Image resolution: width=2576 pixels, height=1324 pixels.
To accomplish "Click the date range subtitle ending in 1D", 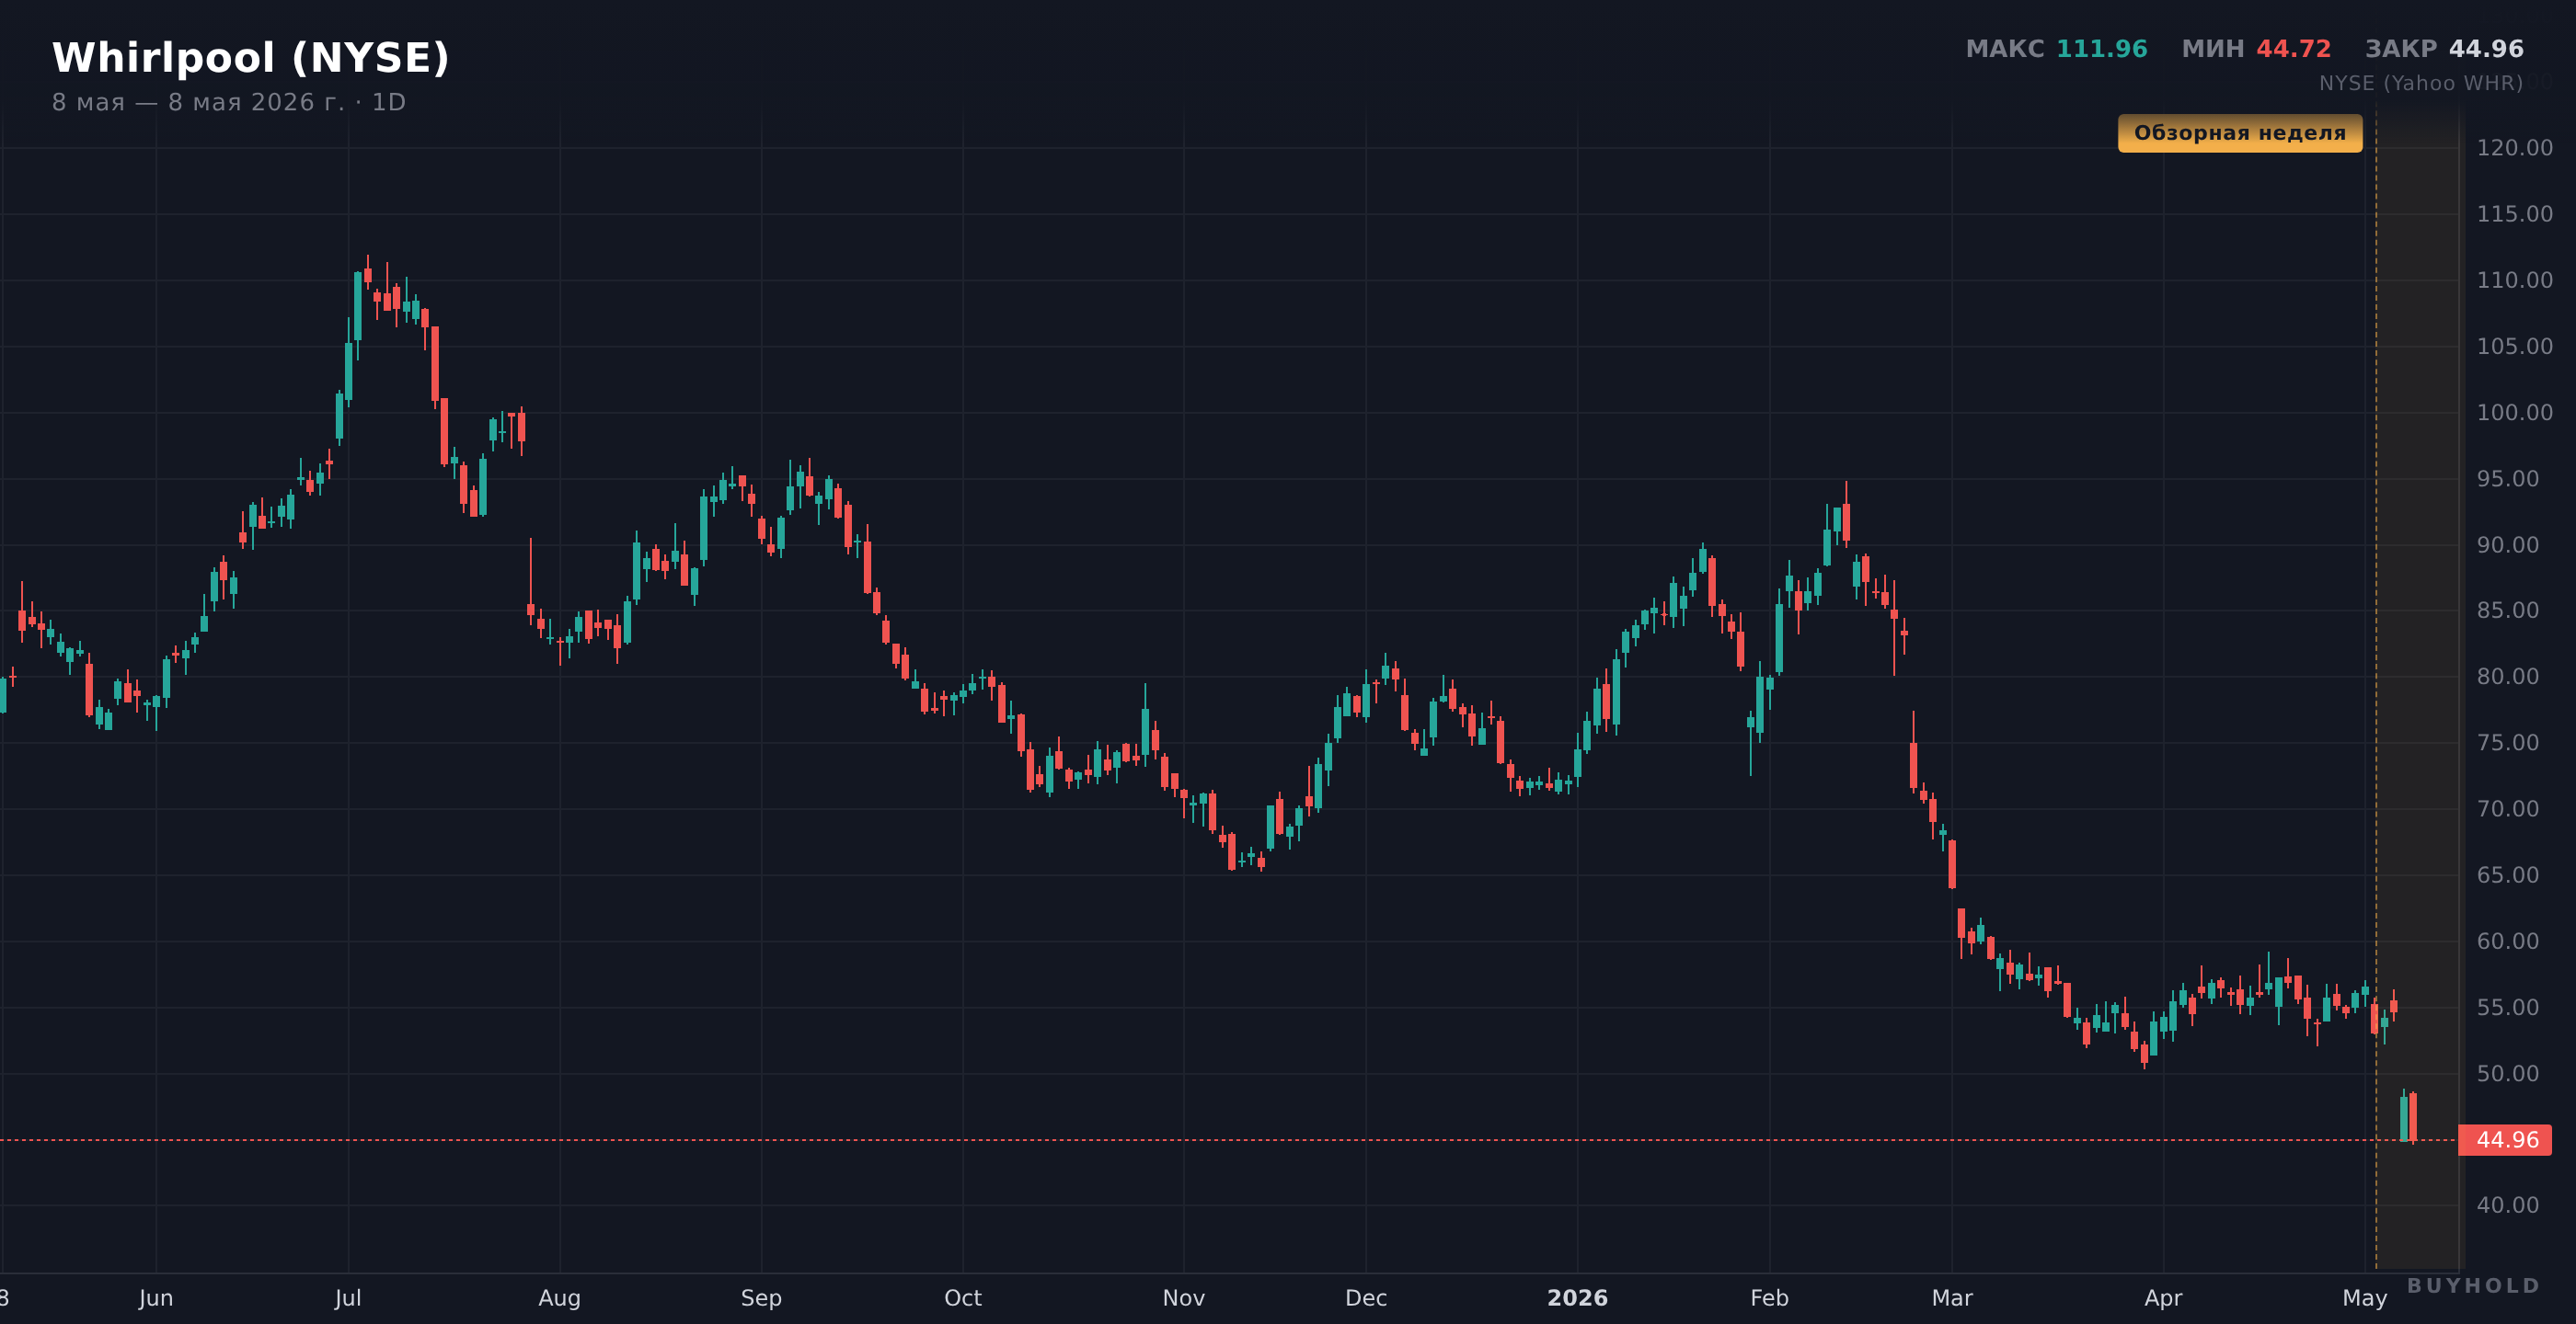I will 229,103.
